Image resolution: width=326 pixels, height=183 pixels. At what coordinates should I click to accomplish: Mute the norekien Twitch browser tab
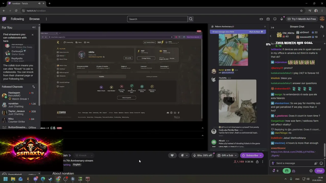point(39,3)
